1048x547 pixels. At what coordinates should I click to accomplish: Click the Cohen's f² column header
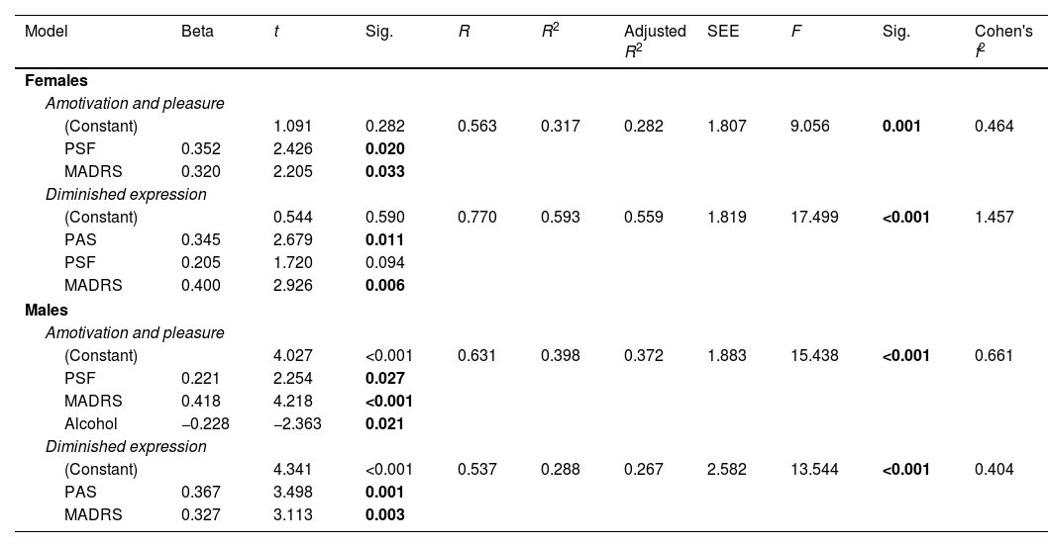tap(1003, 40)
